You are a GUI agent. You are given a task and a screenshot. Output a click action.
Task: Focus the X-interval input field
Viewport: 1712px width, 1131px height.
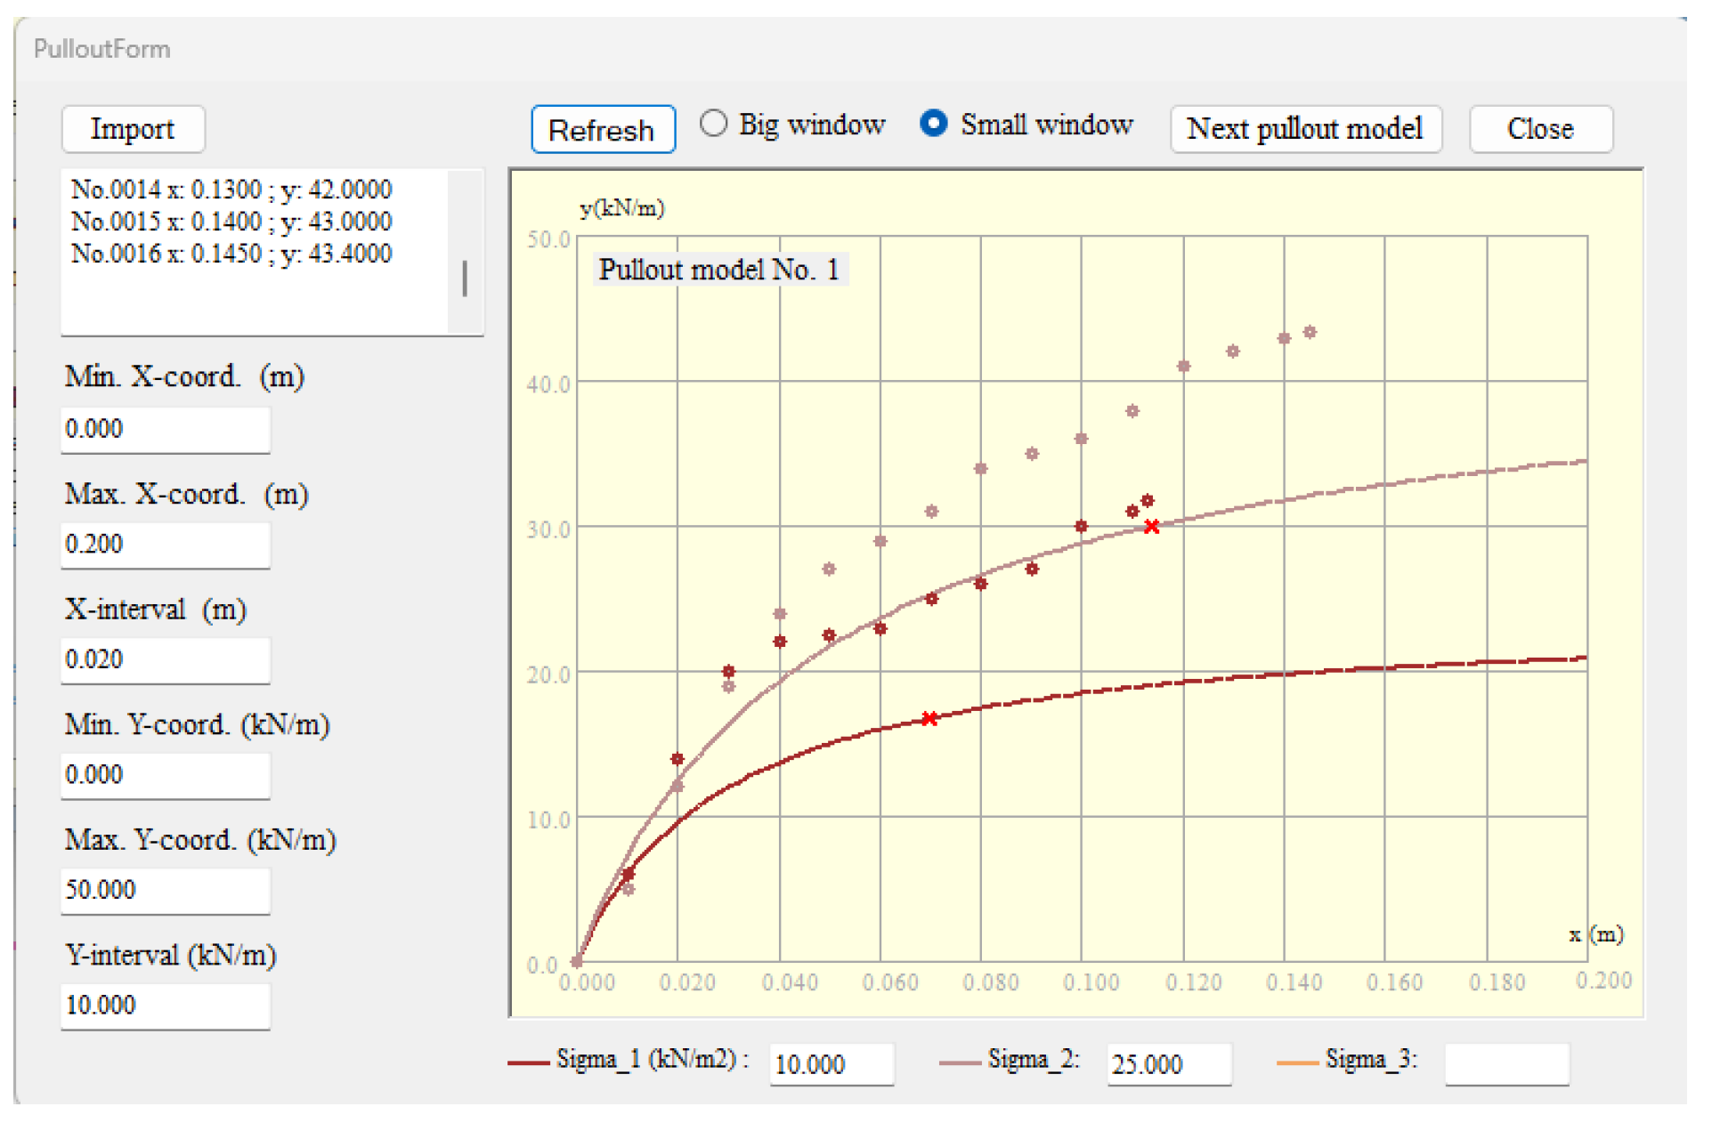165,659
